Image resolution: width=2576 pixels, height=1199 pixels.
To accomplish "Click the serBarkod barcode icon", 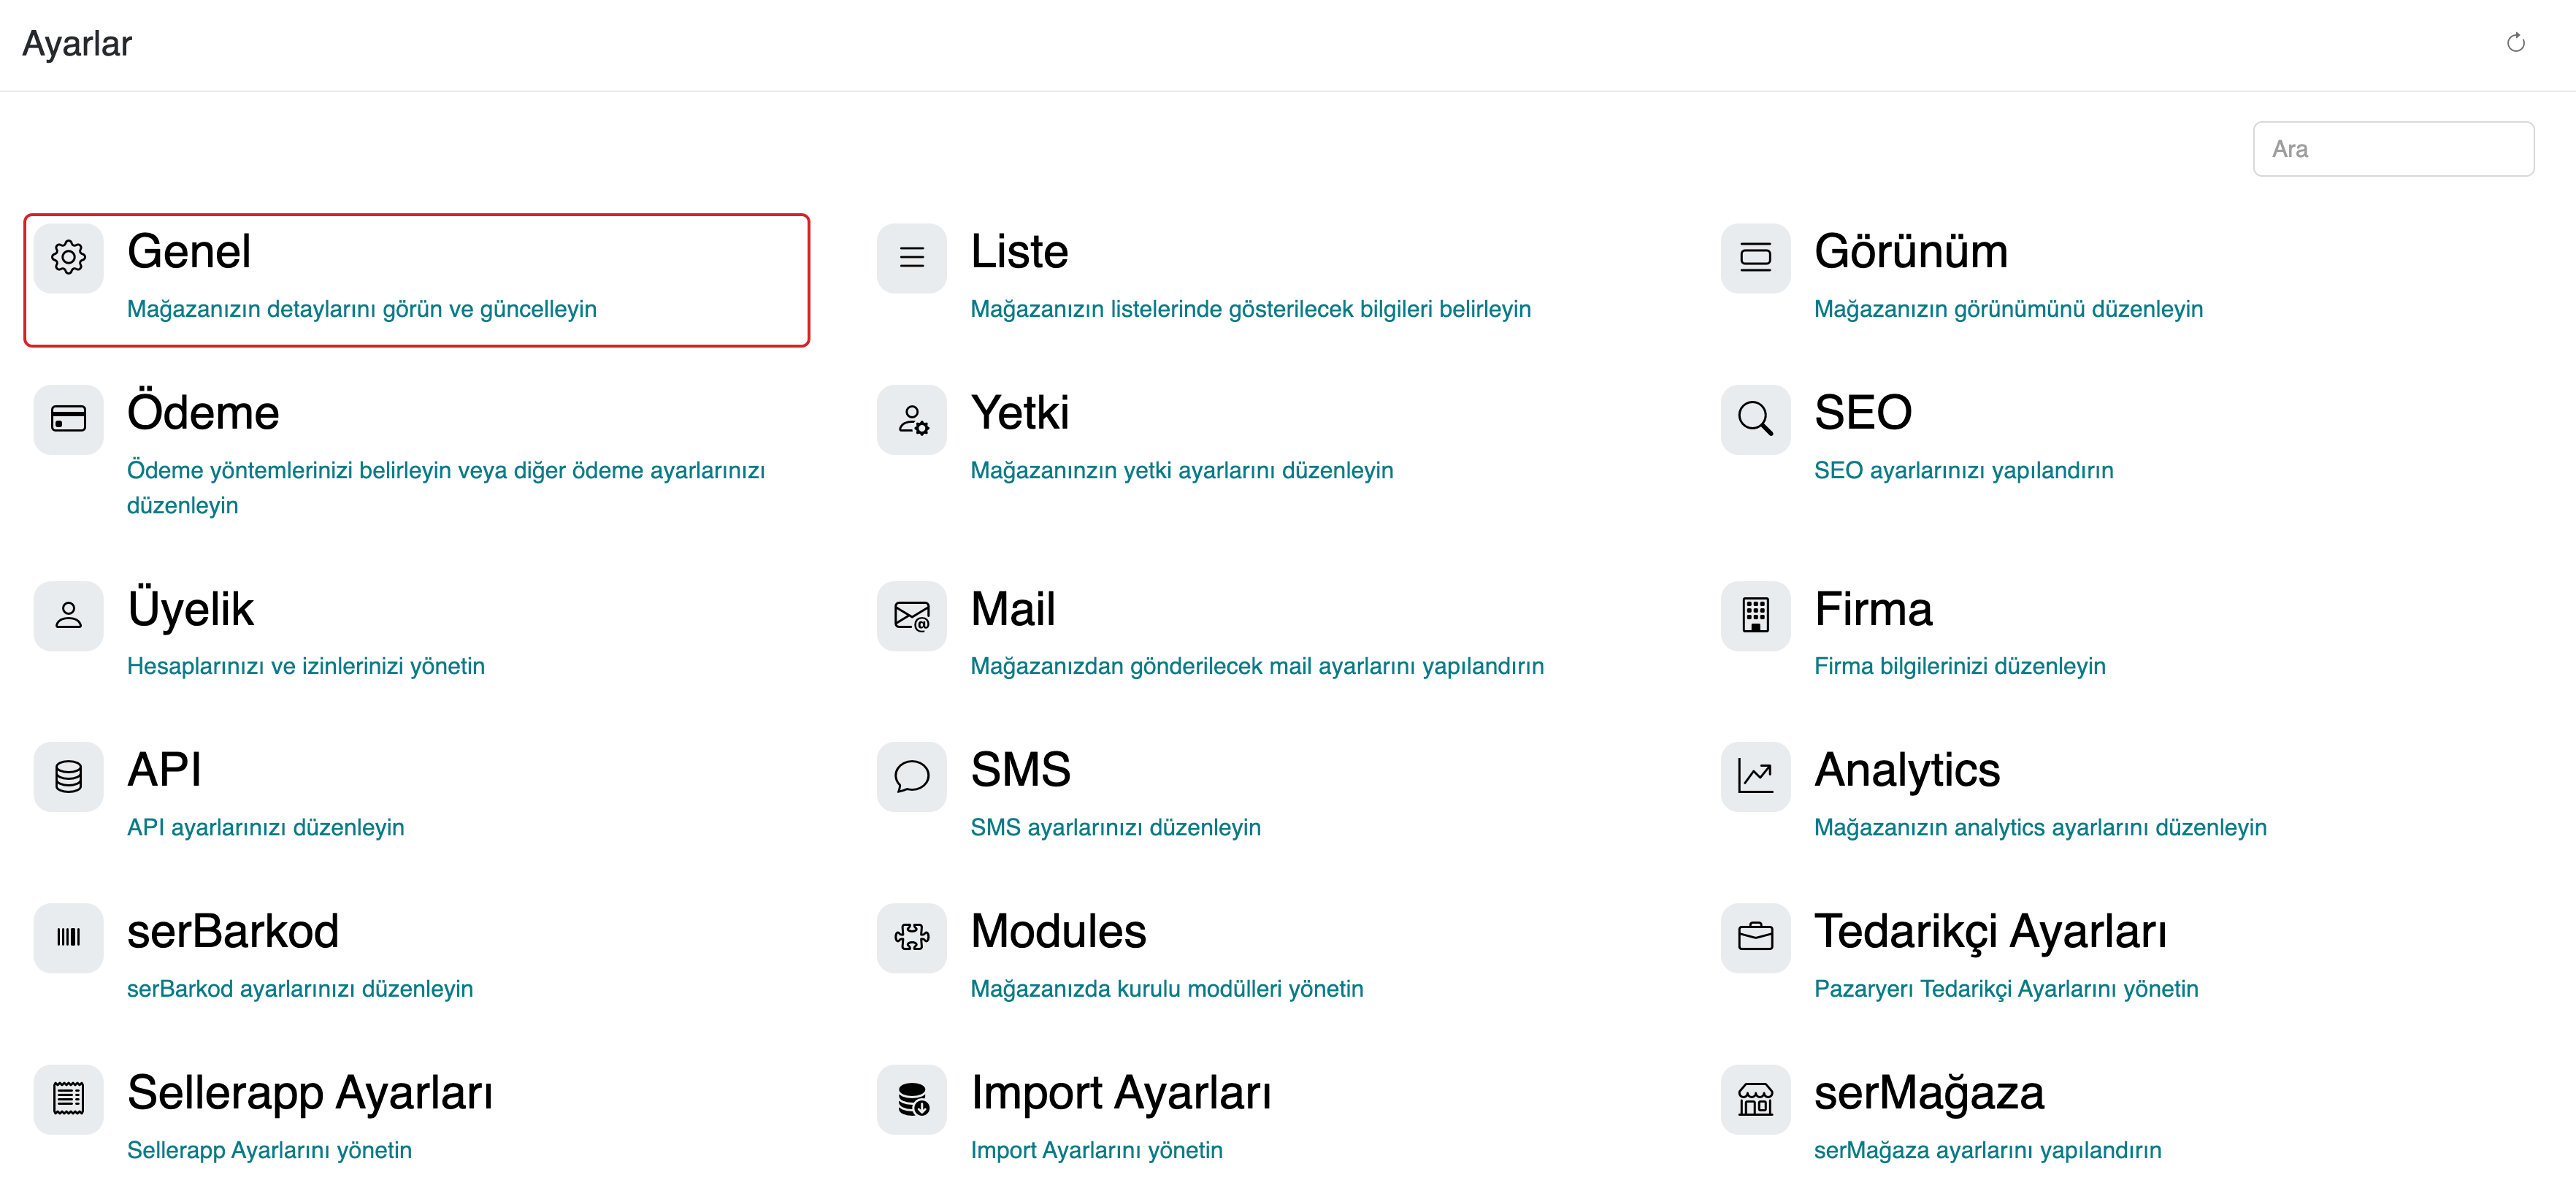I will click(x=68, y=938).
